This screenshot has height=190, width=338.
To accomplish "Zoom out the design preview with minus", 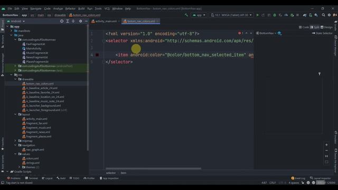I will (326, 150).
